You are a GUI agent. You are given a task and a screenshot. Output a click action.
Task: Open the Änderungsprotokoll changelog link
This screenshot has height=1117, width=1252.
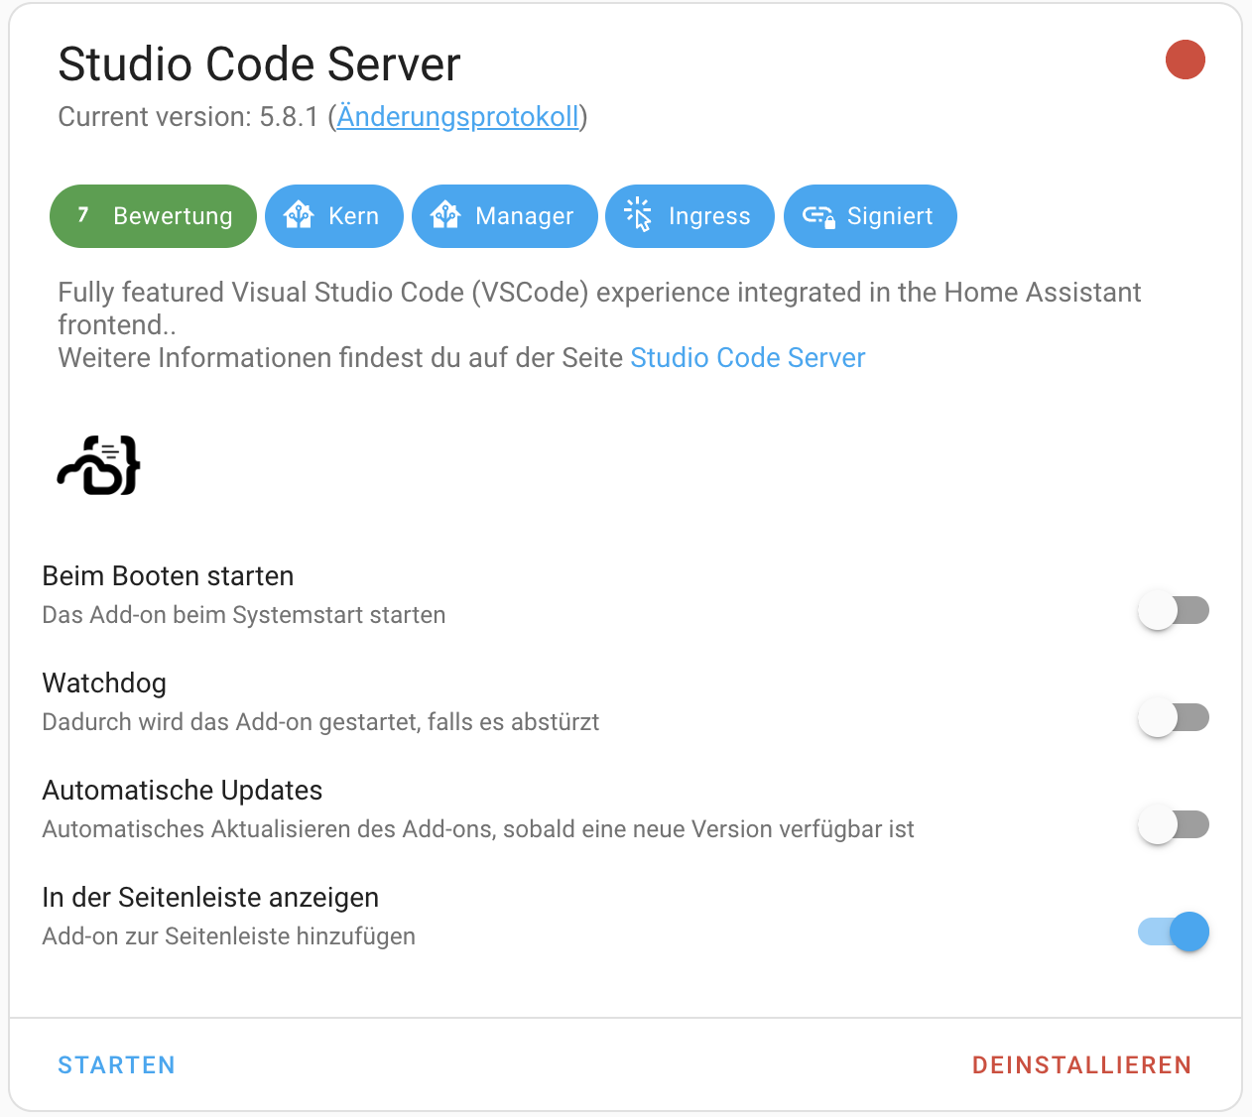click(x=458, y=116)
